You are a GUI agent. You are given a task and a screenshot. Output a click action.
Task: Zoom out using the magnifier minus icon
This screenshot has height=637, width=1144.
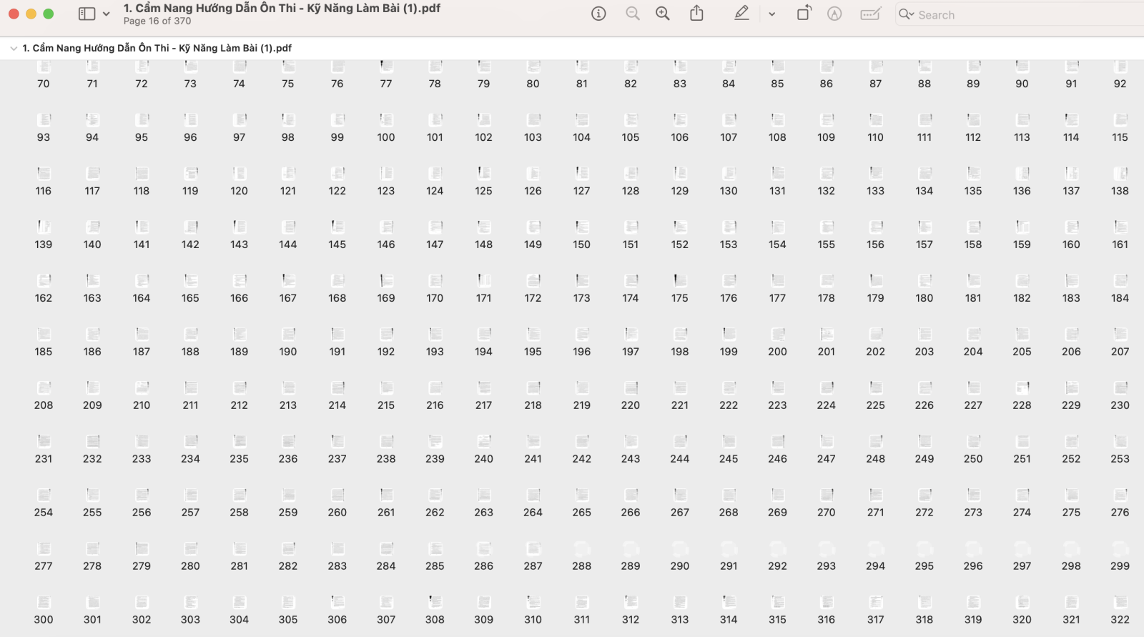tap(632, 14)
